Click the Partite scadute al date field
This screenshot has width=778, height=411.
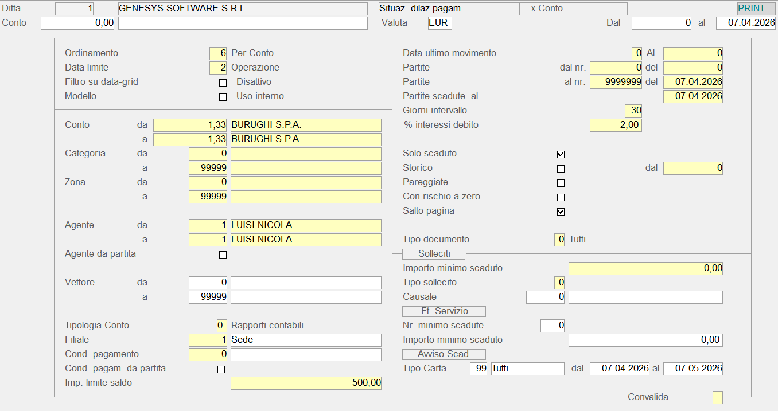click(693, 96)
